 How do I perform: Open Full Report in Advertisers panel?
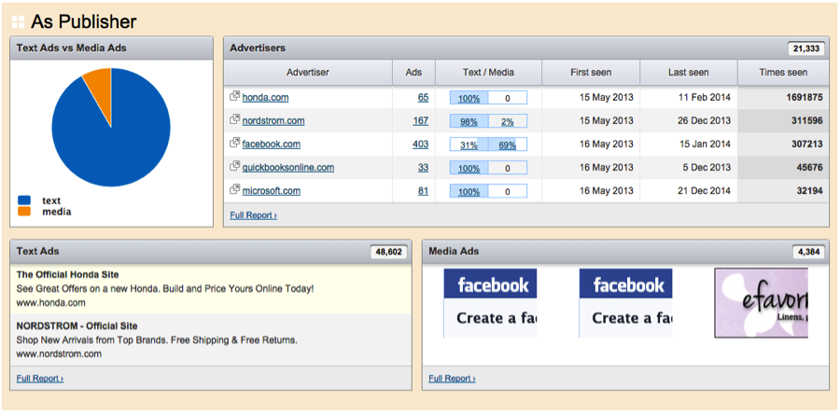coord(253,215)
